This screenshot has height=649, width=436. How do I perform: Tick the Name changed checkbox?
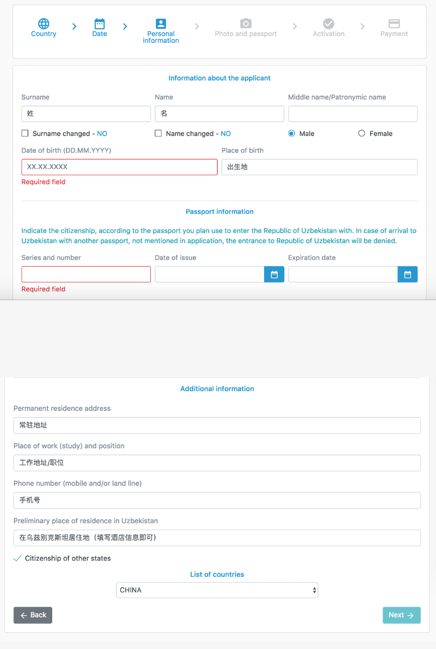(x=158, y=134)
